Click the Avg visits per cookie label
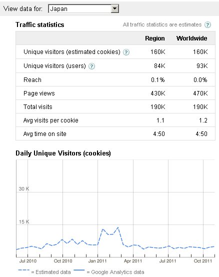The image size is (219, 277). [51, 120]
